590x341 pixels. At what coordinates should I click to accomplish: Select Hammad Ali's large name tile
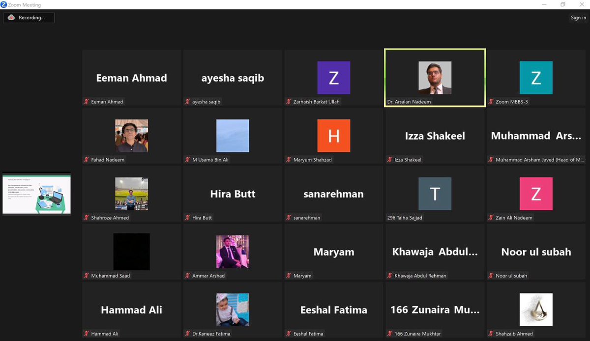[132, 310]
